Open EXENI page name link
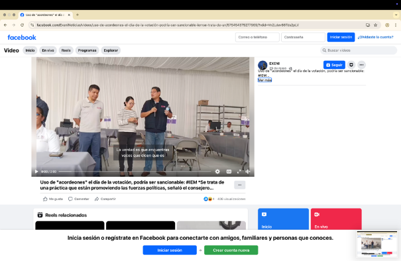This screenshot has width=401, height=261. pos(274,64)
